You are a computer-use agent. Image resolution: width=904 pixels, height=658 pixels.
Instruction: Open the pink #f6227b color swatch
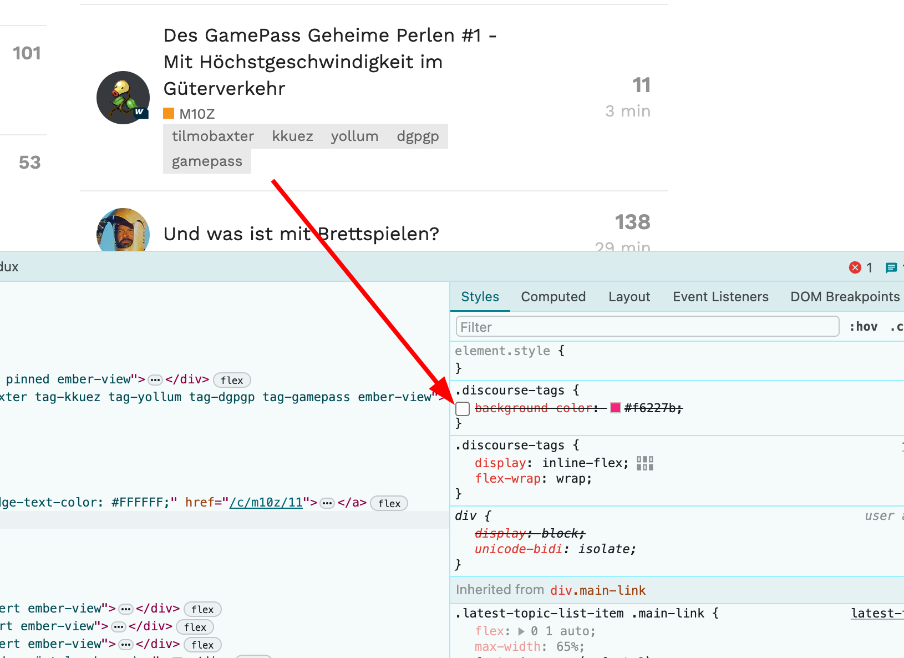615,408
